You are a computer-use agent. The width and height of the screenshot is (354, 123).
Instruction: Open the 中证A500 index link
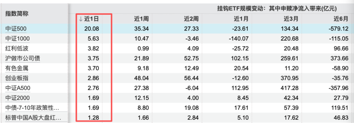pos(18,88)
